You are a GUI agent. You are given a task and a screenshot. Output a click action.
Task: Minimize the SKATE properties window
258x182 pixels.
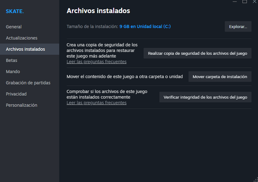pos(234,2)
